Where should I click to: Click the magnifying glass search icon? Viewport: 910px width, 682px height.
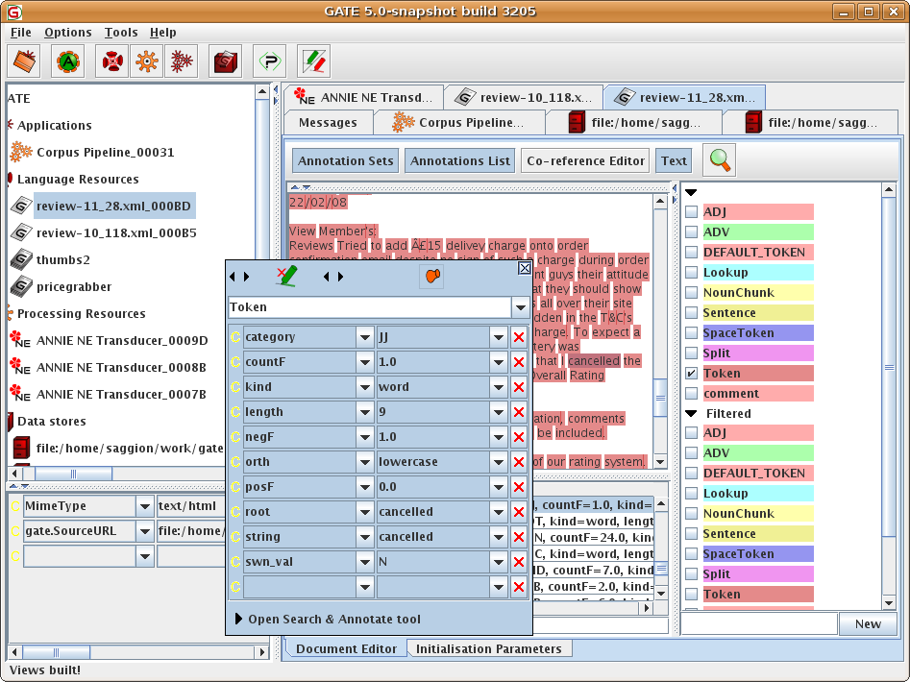[720, 160]
